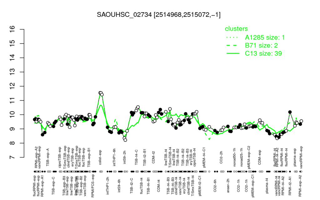This screenshot has width=320, height=200.
Task: Select legend entry 'A1285 size: 1'
Action: (265, 37)
